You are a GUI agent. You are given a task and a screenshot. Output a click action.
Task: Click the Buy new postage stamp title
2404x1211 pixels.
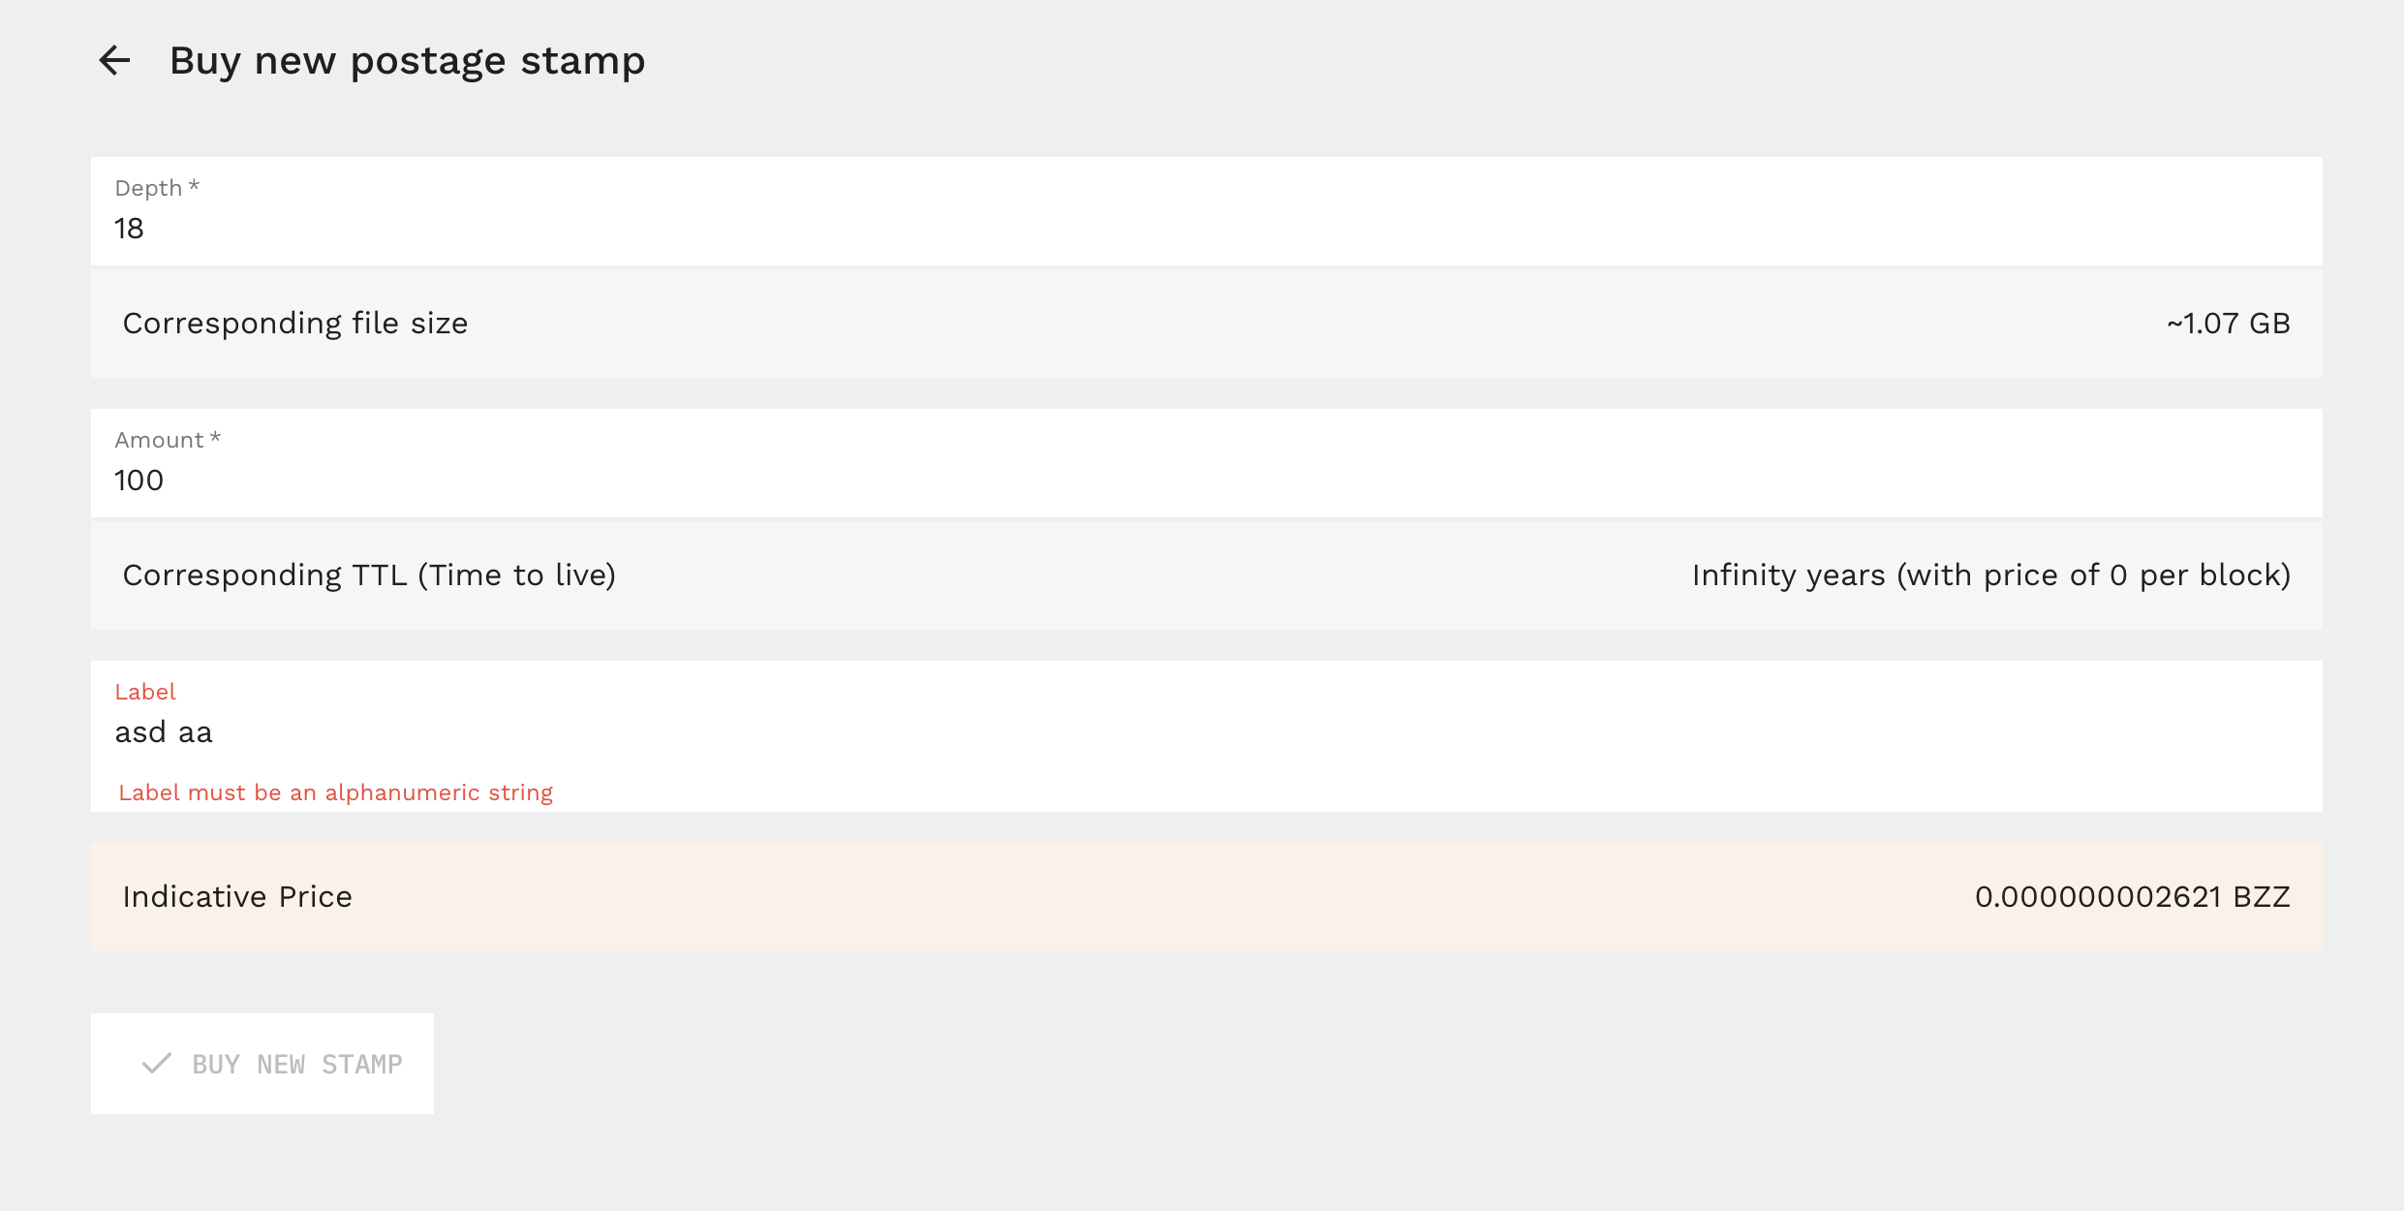click(408, 59)
